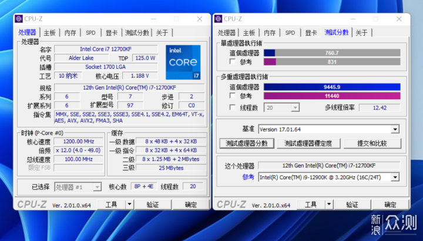
Task: Switch to 主板 tab in right window
Action: click(x=249, y=33)
